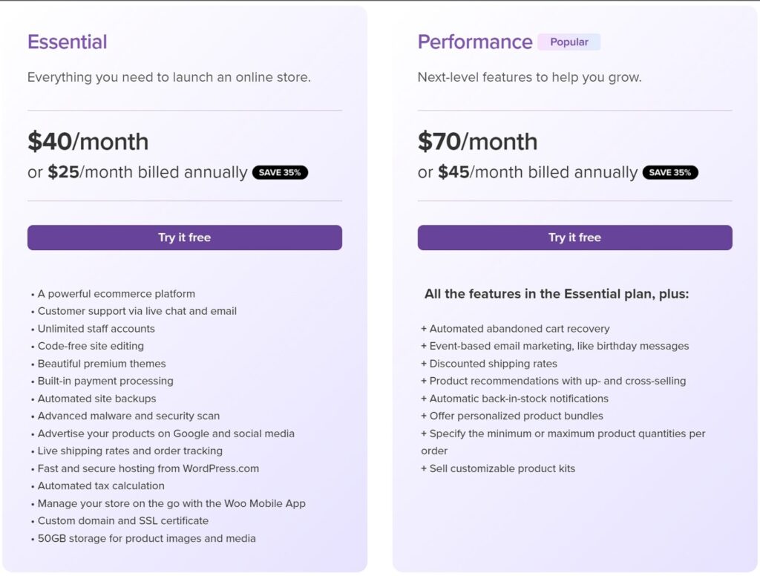The height and width of the screenshot is (576, 760).
Task: Click 'Custom domain and SSL certificate' item
Action: (x=119, y=521)
